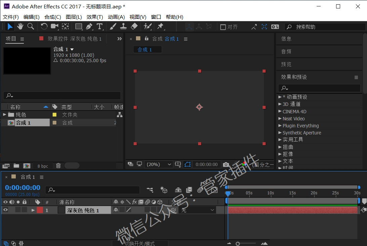This screenshot has height=246, width=367.
Task: Click the red label swatch of layer 1
Action: point(40,210)
